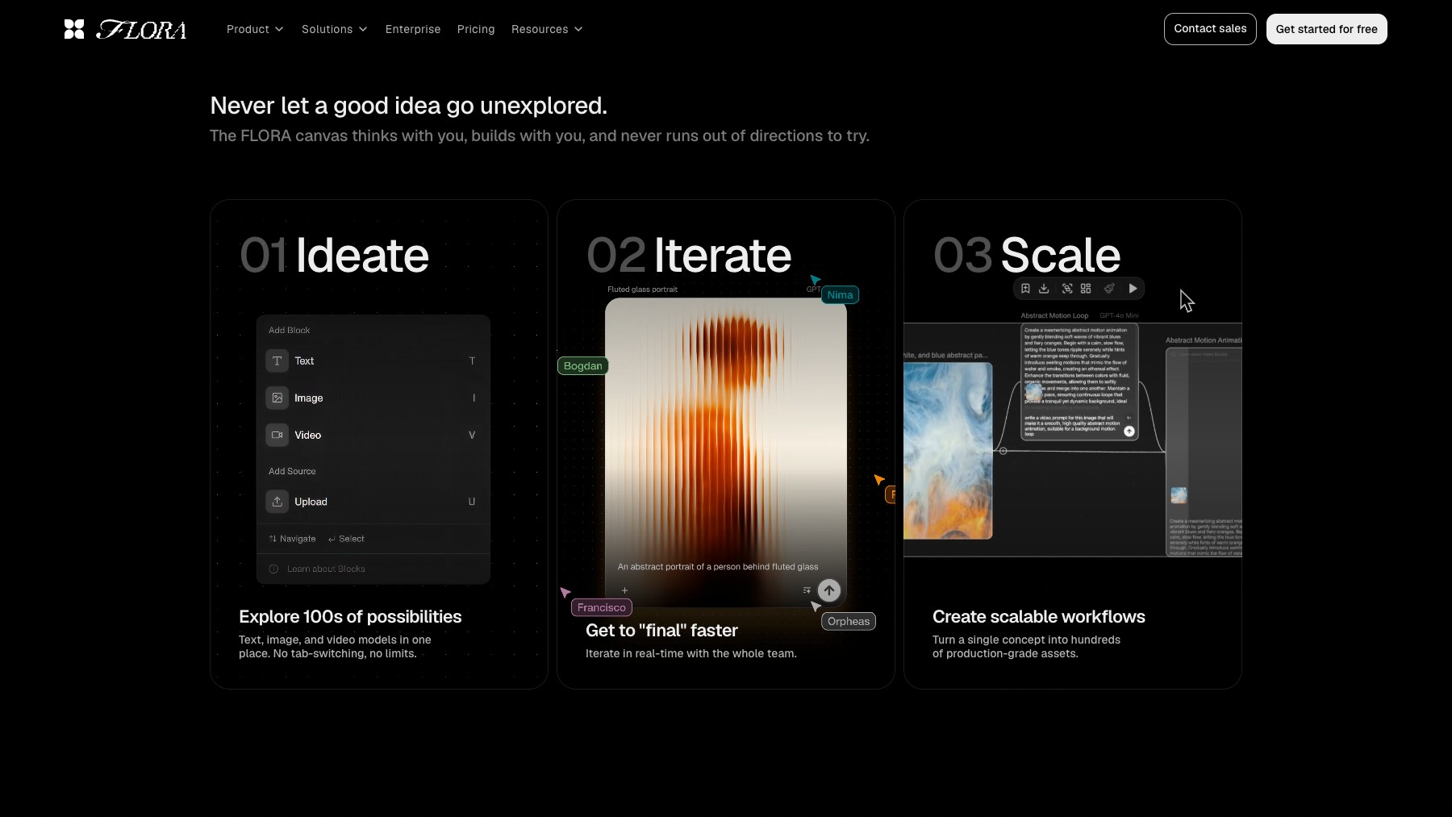Screen dimensions: 1452x817
Task: Click the Create scalable workflows heading
Action: (x=1039, y=617)
